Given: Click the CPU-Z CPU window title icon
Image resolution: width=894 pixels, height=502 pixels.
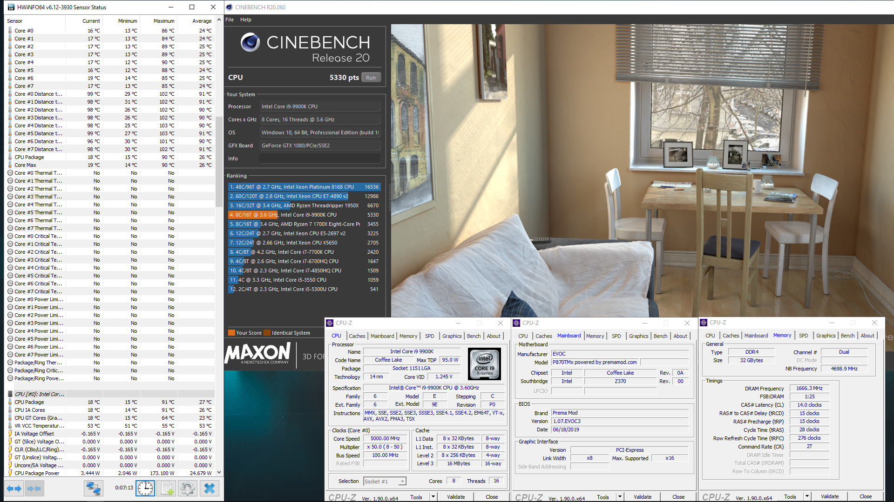Looking at the screenshot, I should (x=330, y=323).
